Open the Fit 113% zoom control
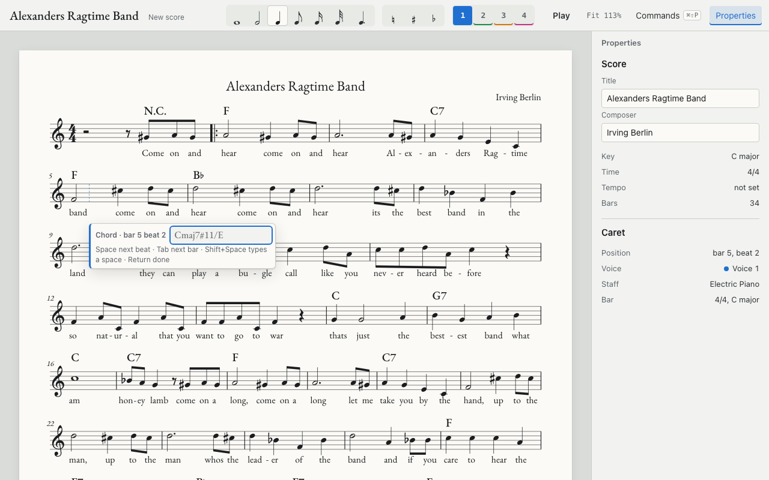The height and width of the screenshot is (480, 769). click(x=604, y=16)
